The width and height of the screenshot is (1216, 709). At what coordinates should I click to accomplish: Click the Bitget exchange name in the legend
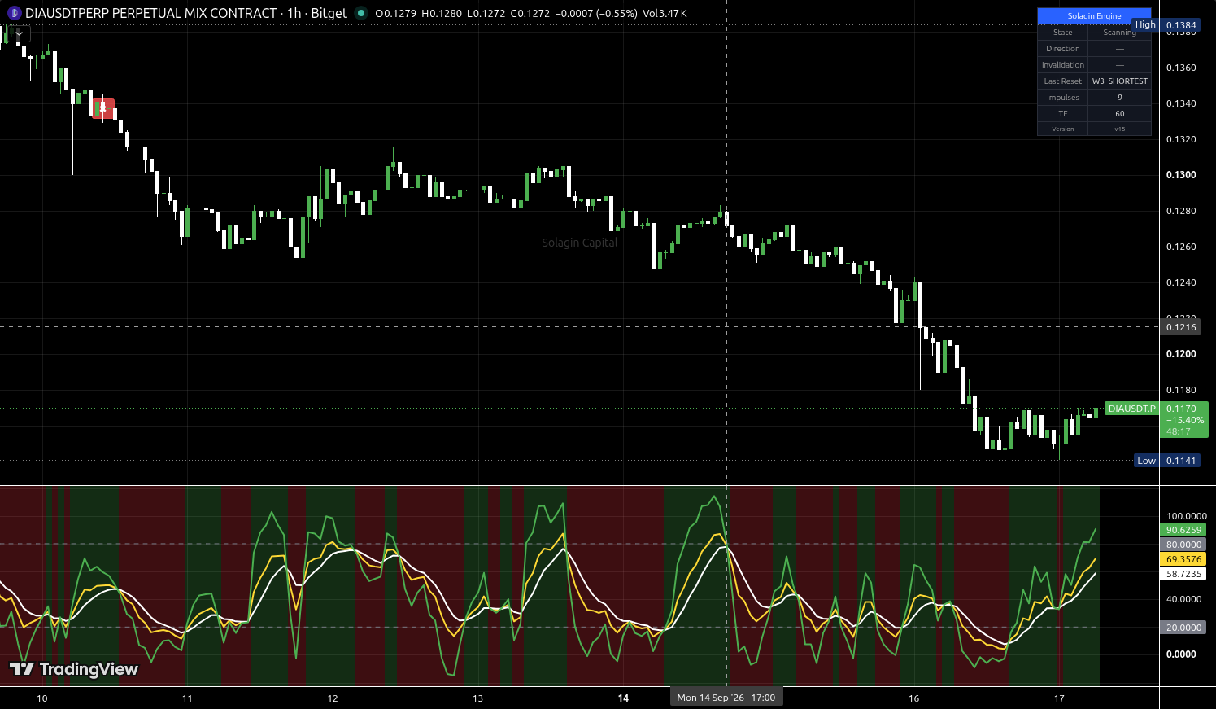(329, 13)
